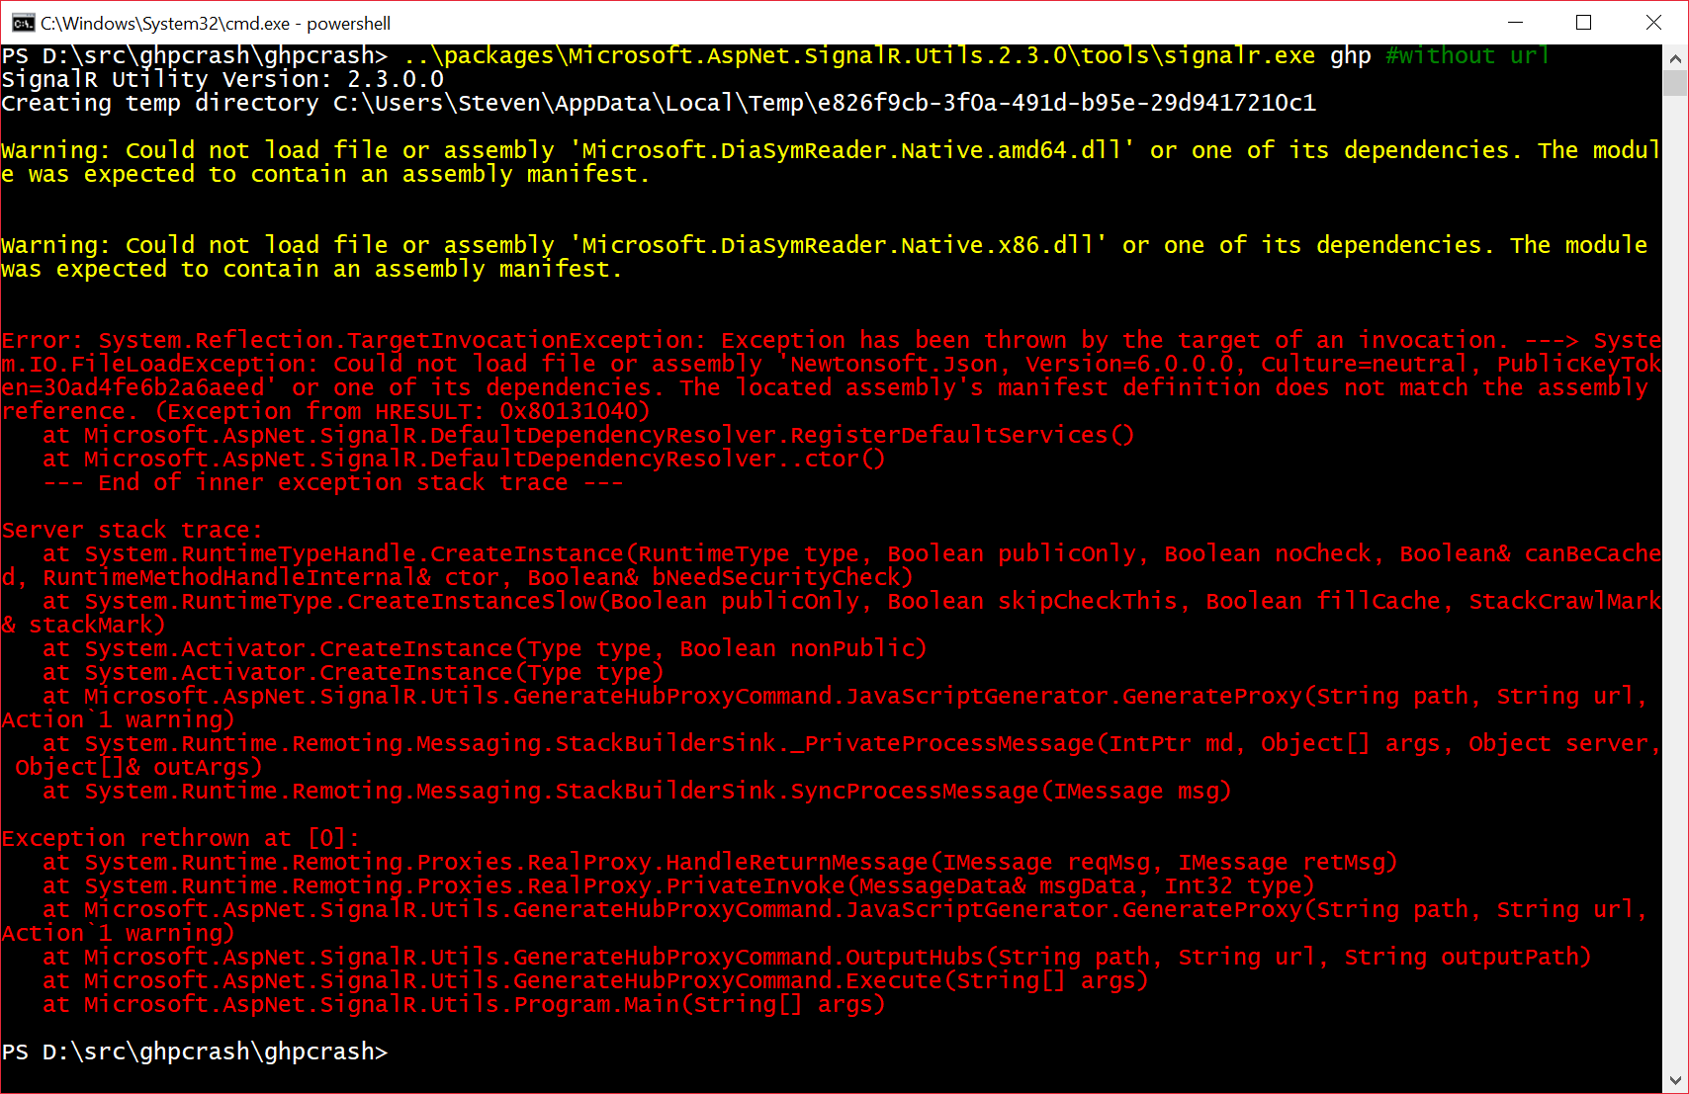Select the 'SignalR Utility Version: 2.3.0.0' line
Screen dimensions: 1689x1094
[x=222, y=79]
